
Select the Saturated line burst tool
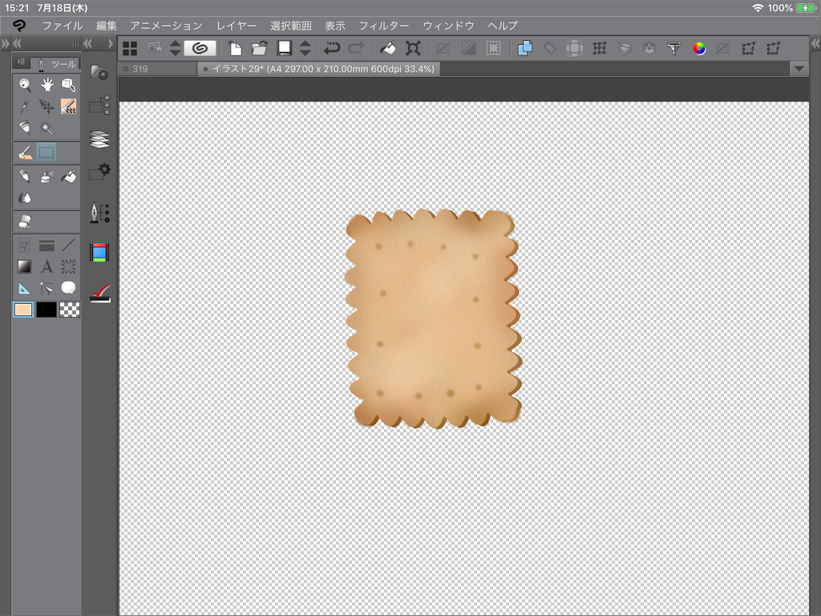(x=69, y=266)
